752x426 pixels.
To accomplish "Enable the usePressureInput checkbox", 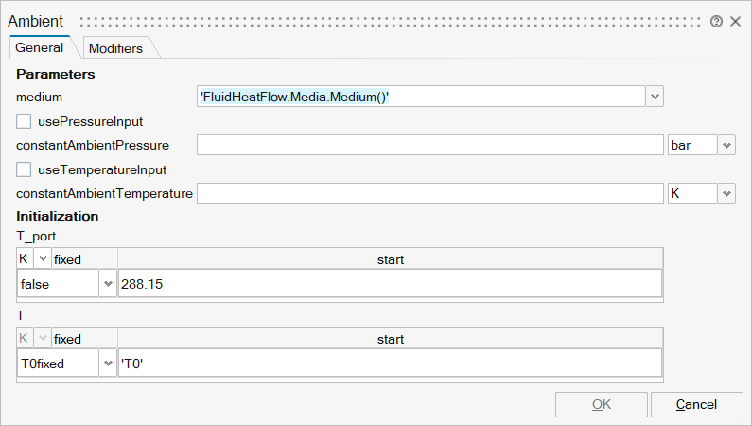I will 25,121.
